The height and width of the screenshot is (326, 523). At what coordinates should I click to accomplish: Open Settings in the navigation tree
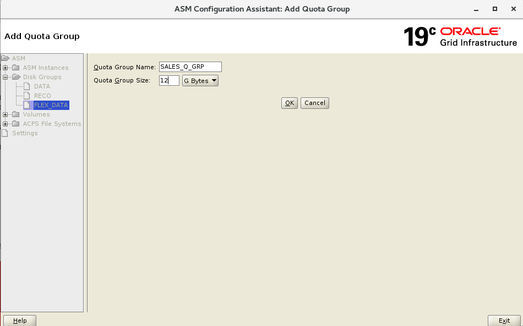point(25,133)
